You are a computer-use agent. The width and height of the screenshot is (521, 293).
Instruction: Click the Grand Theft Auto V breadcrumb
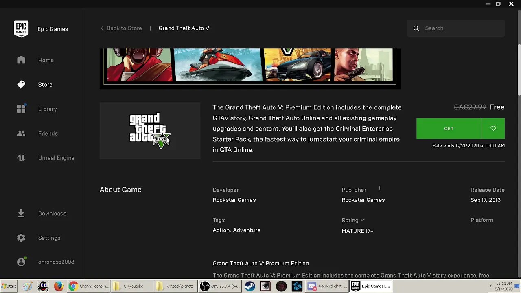pos(184,28)
